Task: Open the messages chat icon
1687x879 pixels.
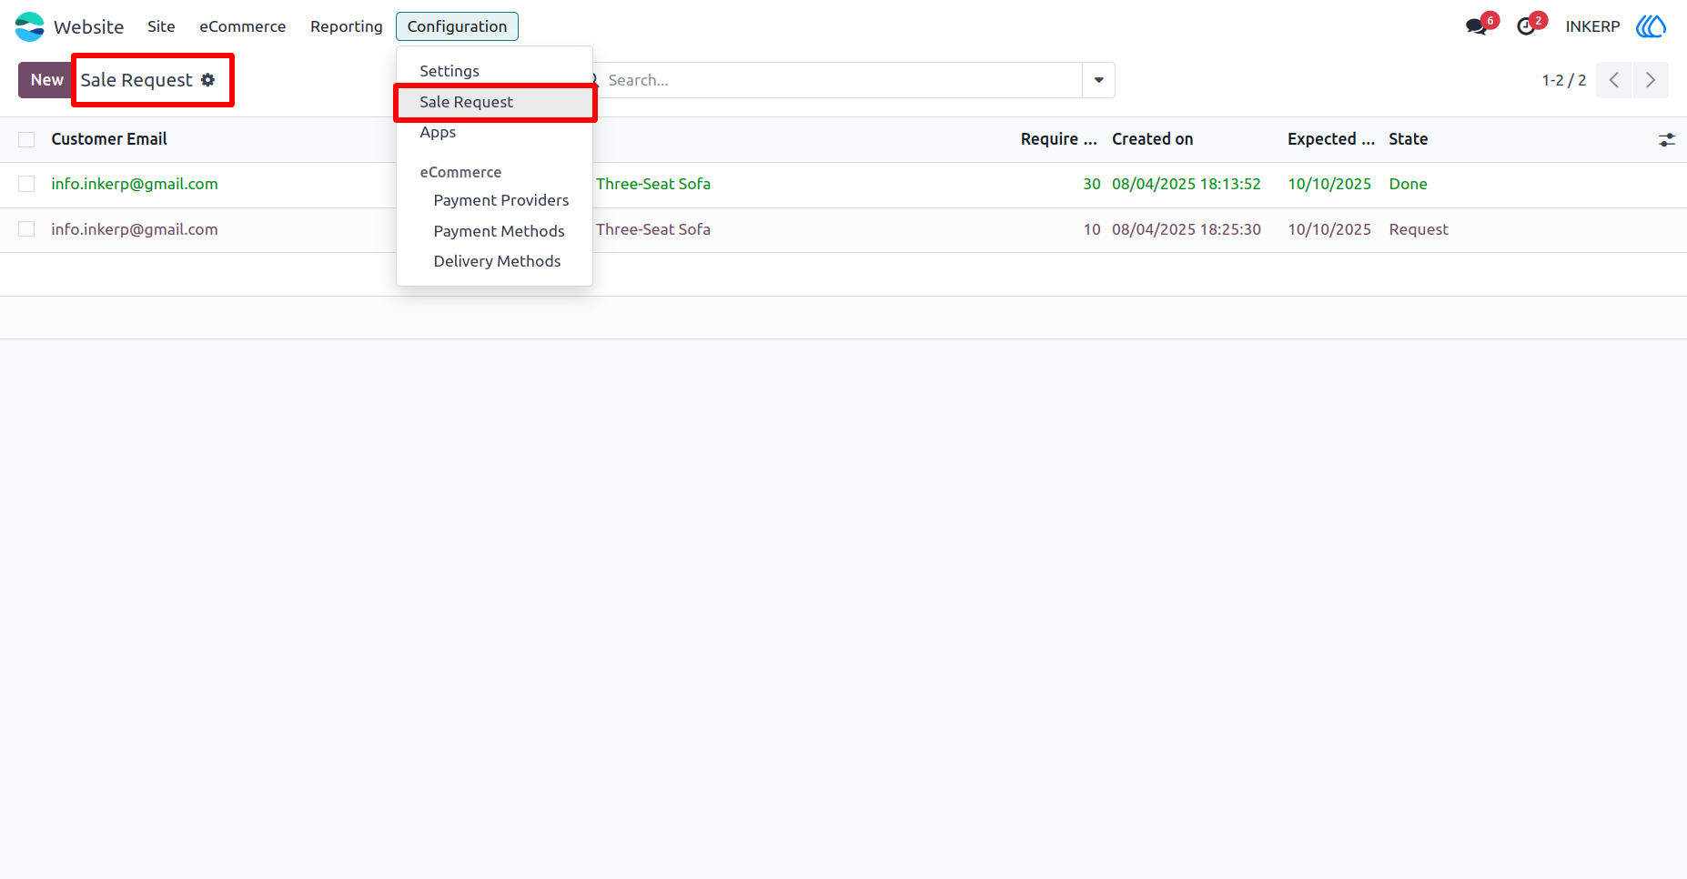Action: point(1476,26)
